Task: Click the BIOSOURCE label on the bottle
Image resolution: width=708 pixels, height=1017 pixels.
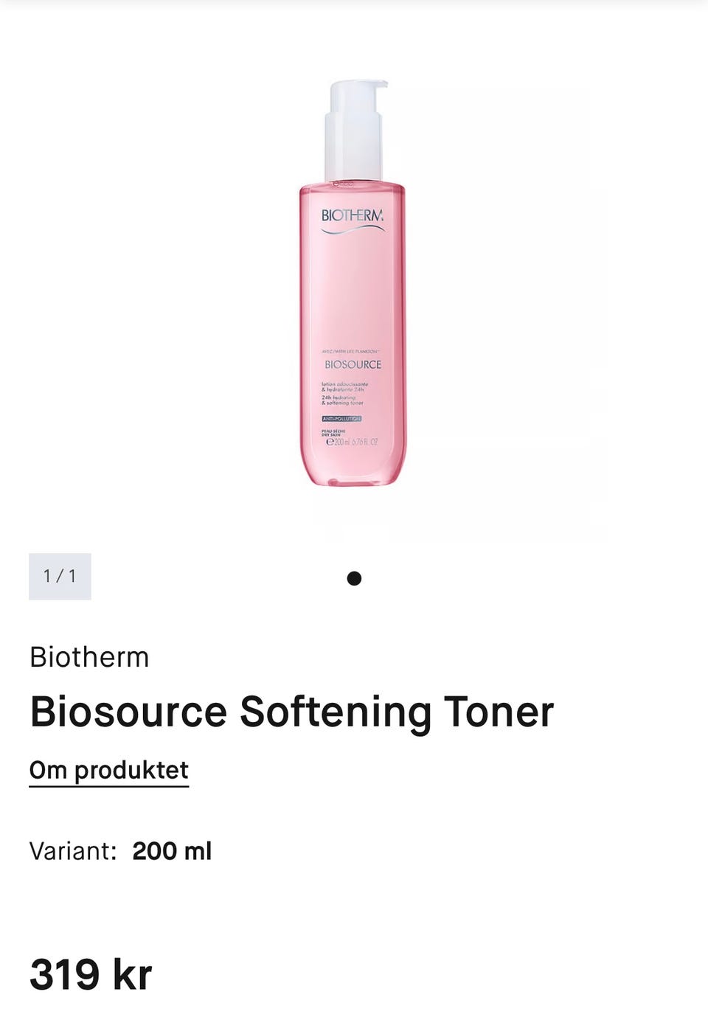Action: (x=353, y=364)
